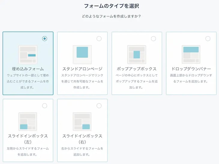Select the スタンドアロンページ radio button
Image resolution: width=219 pixels, height=164 pixels.
(99, 39)
